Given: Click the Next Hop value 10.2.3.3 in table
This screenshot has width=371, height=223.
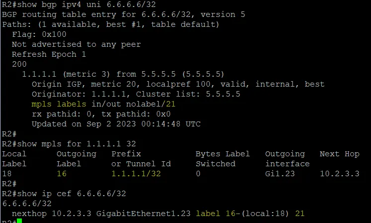Looking at the screenshot, I should [340, 174].
